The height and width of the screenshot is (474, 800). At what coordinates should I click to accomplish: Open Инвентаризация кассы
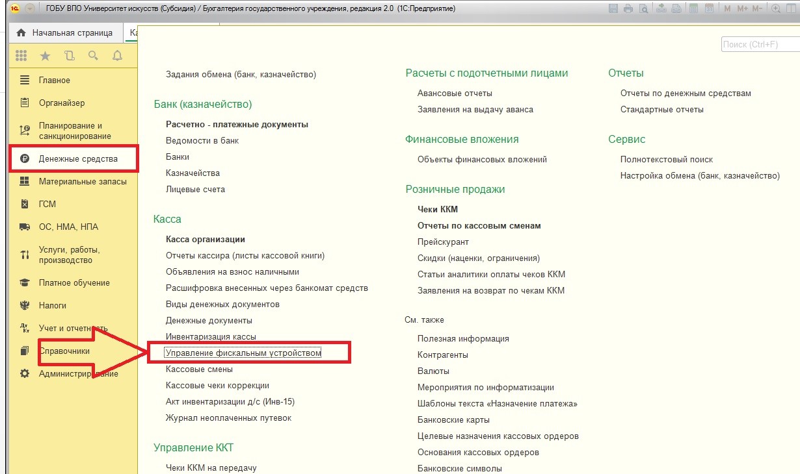pos(211,336)
